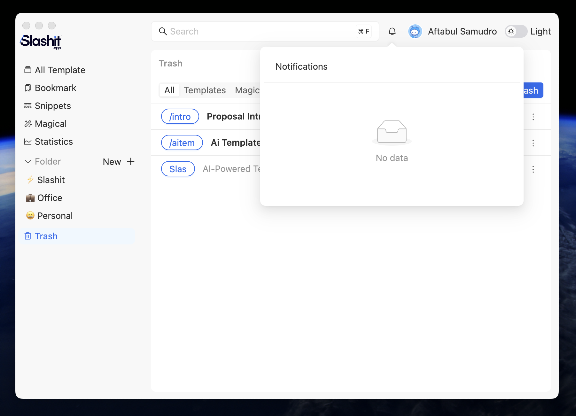This screenshot has width=576, height=416.
Task: Focus the Search input field
Action: (265, 31)
